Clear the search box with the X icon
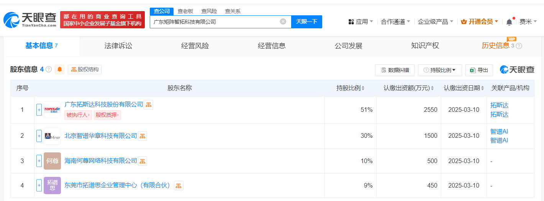Viewport: 544px width, 201px height. pos(283,21)
